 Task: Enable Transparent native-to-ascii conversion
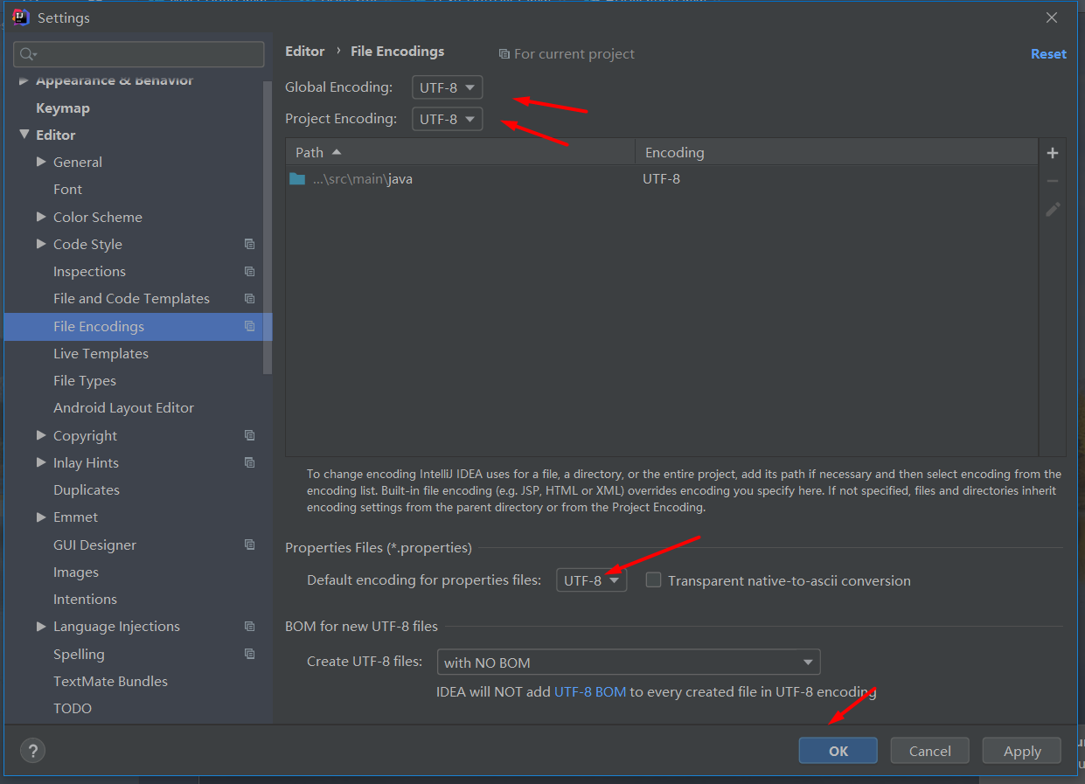coord(653,579)
